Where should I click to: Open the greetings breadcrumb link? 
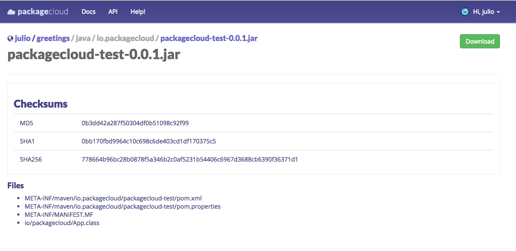click(x=53, y=38)
